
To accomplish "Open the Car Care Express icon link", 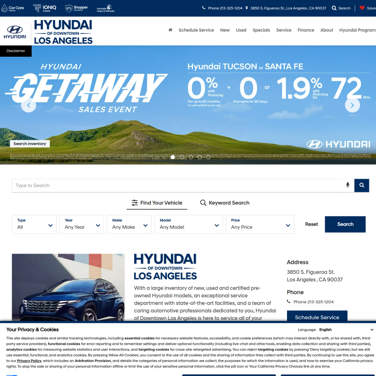I will 13,8.
